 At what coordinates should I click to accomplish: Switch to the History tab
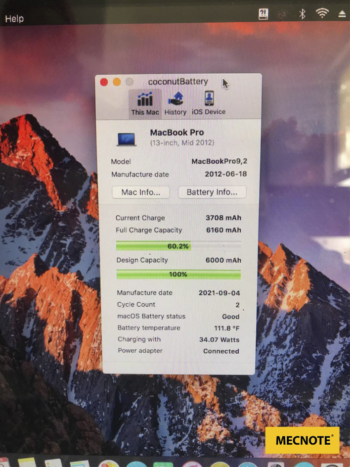click(x=175, y=104)
